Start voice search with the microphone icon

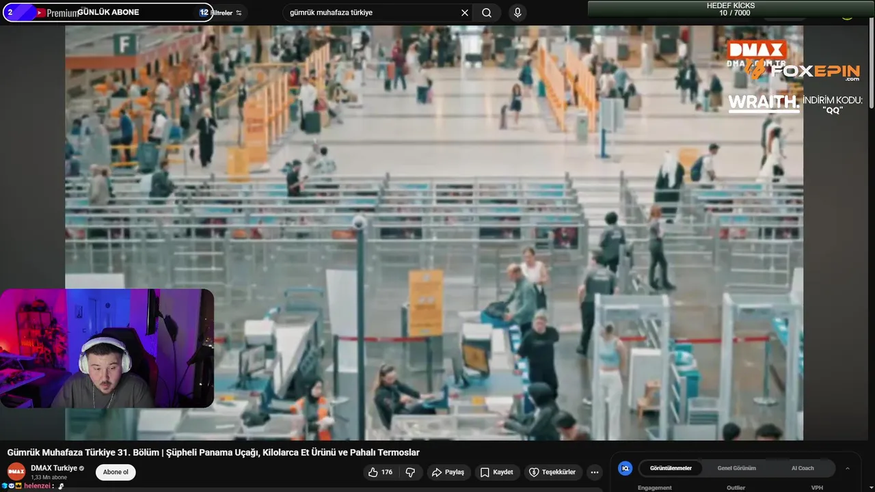click(x=517, y=12)
